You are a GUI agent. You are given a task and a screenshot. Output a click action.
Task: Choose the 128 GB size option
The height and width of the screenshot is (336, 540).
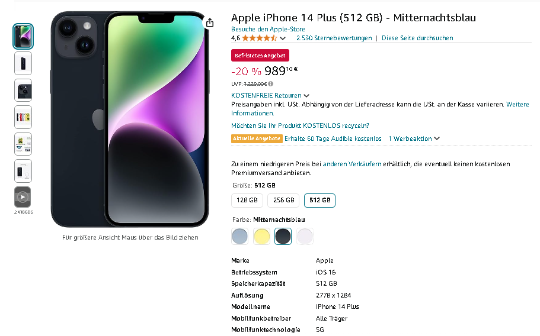[247, 201]
